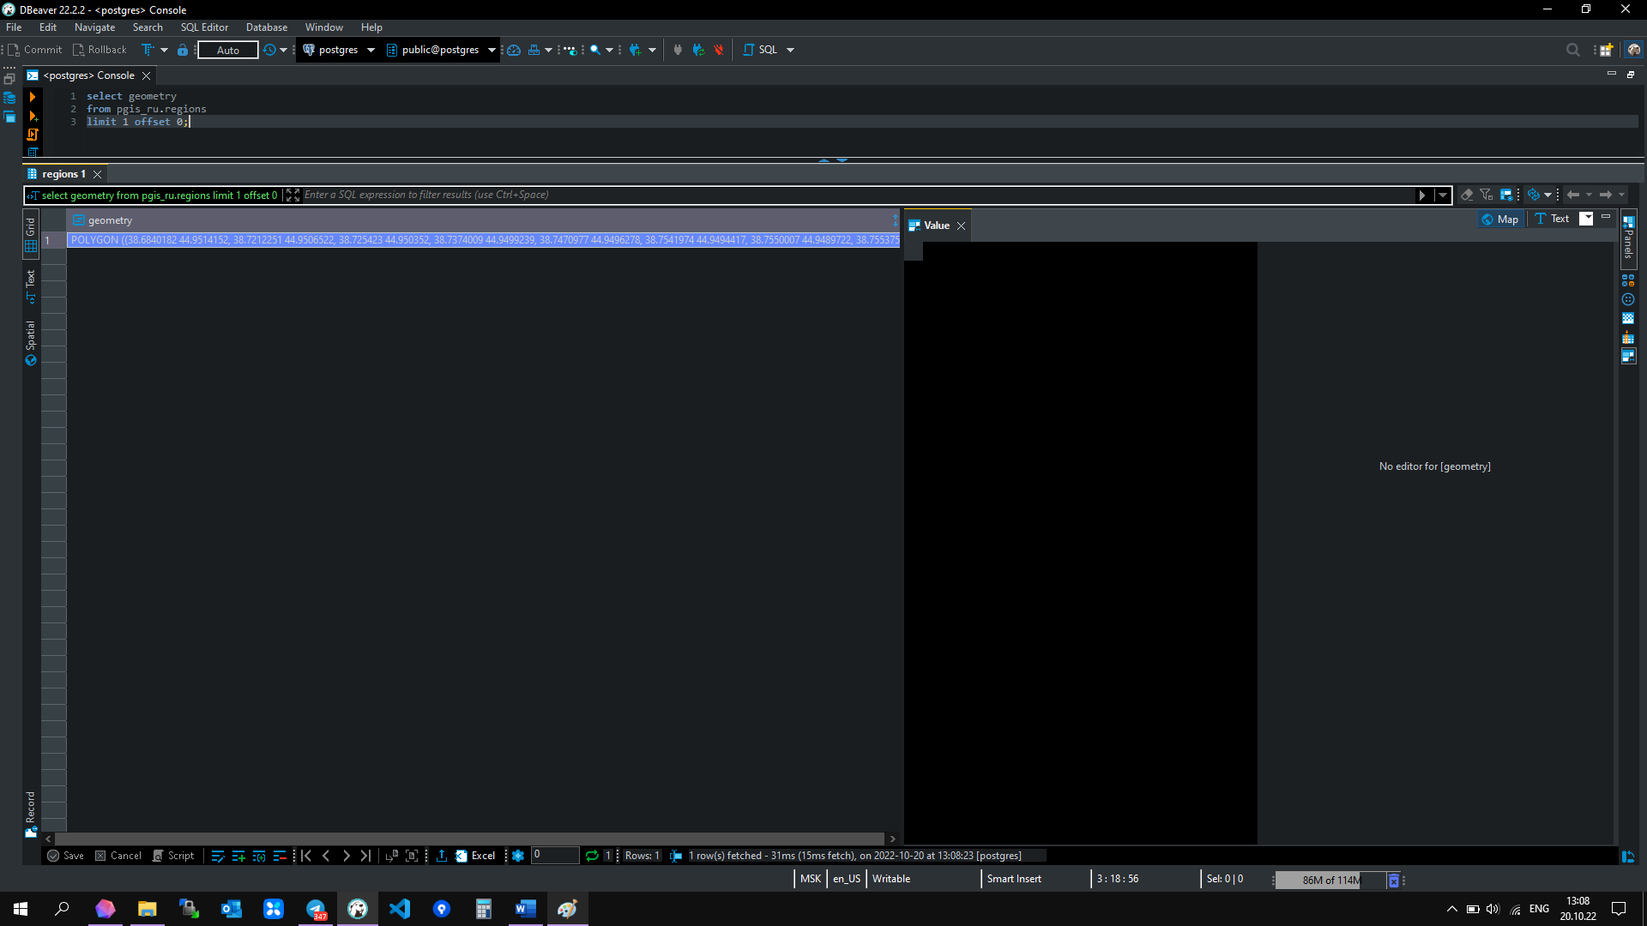
Task: Export data with upload arrow icon
Action: (442, 856)
